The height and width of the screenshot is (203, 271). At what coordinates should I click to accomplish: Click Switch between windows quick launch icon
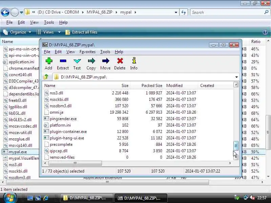tap(38, 198)
